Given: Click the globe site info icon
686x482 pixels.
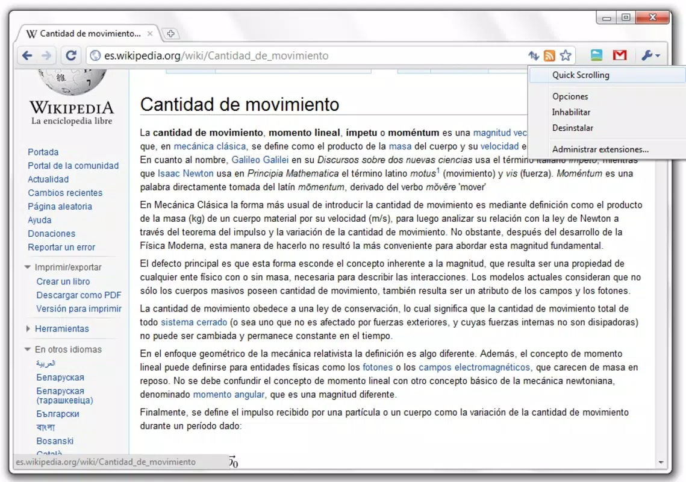Looking at the screenshot, I should [x=95, y=55].
